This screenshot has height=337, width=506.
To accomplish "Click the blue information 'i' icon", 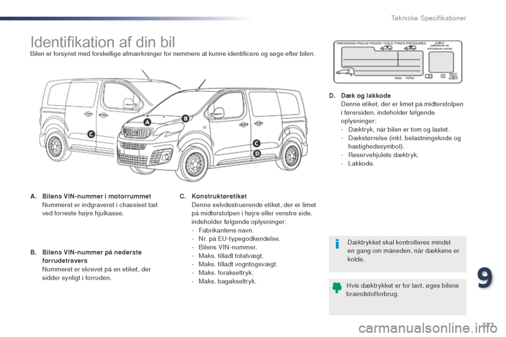I will coord(337,244).
